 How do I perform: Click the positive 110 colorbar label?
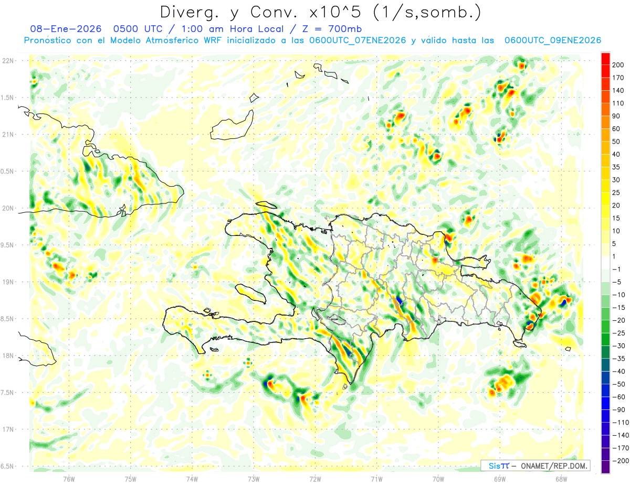click(618, 103)
